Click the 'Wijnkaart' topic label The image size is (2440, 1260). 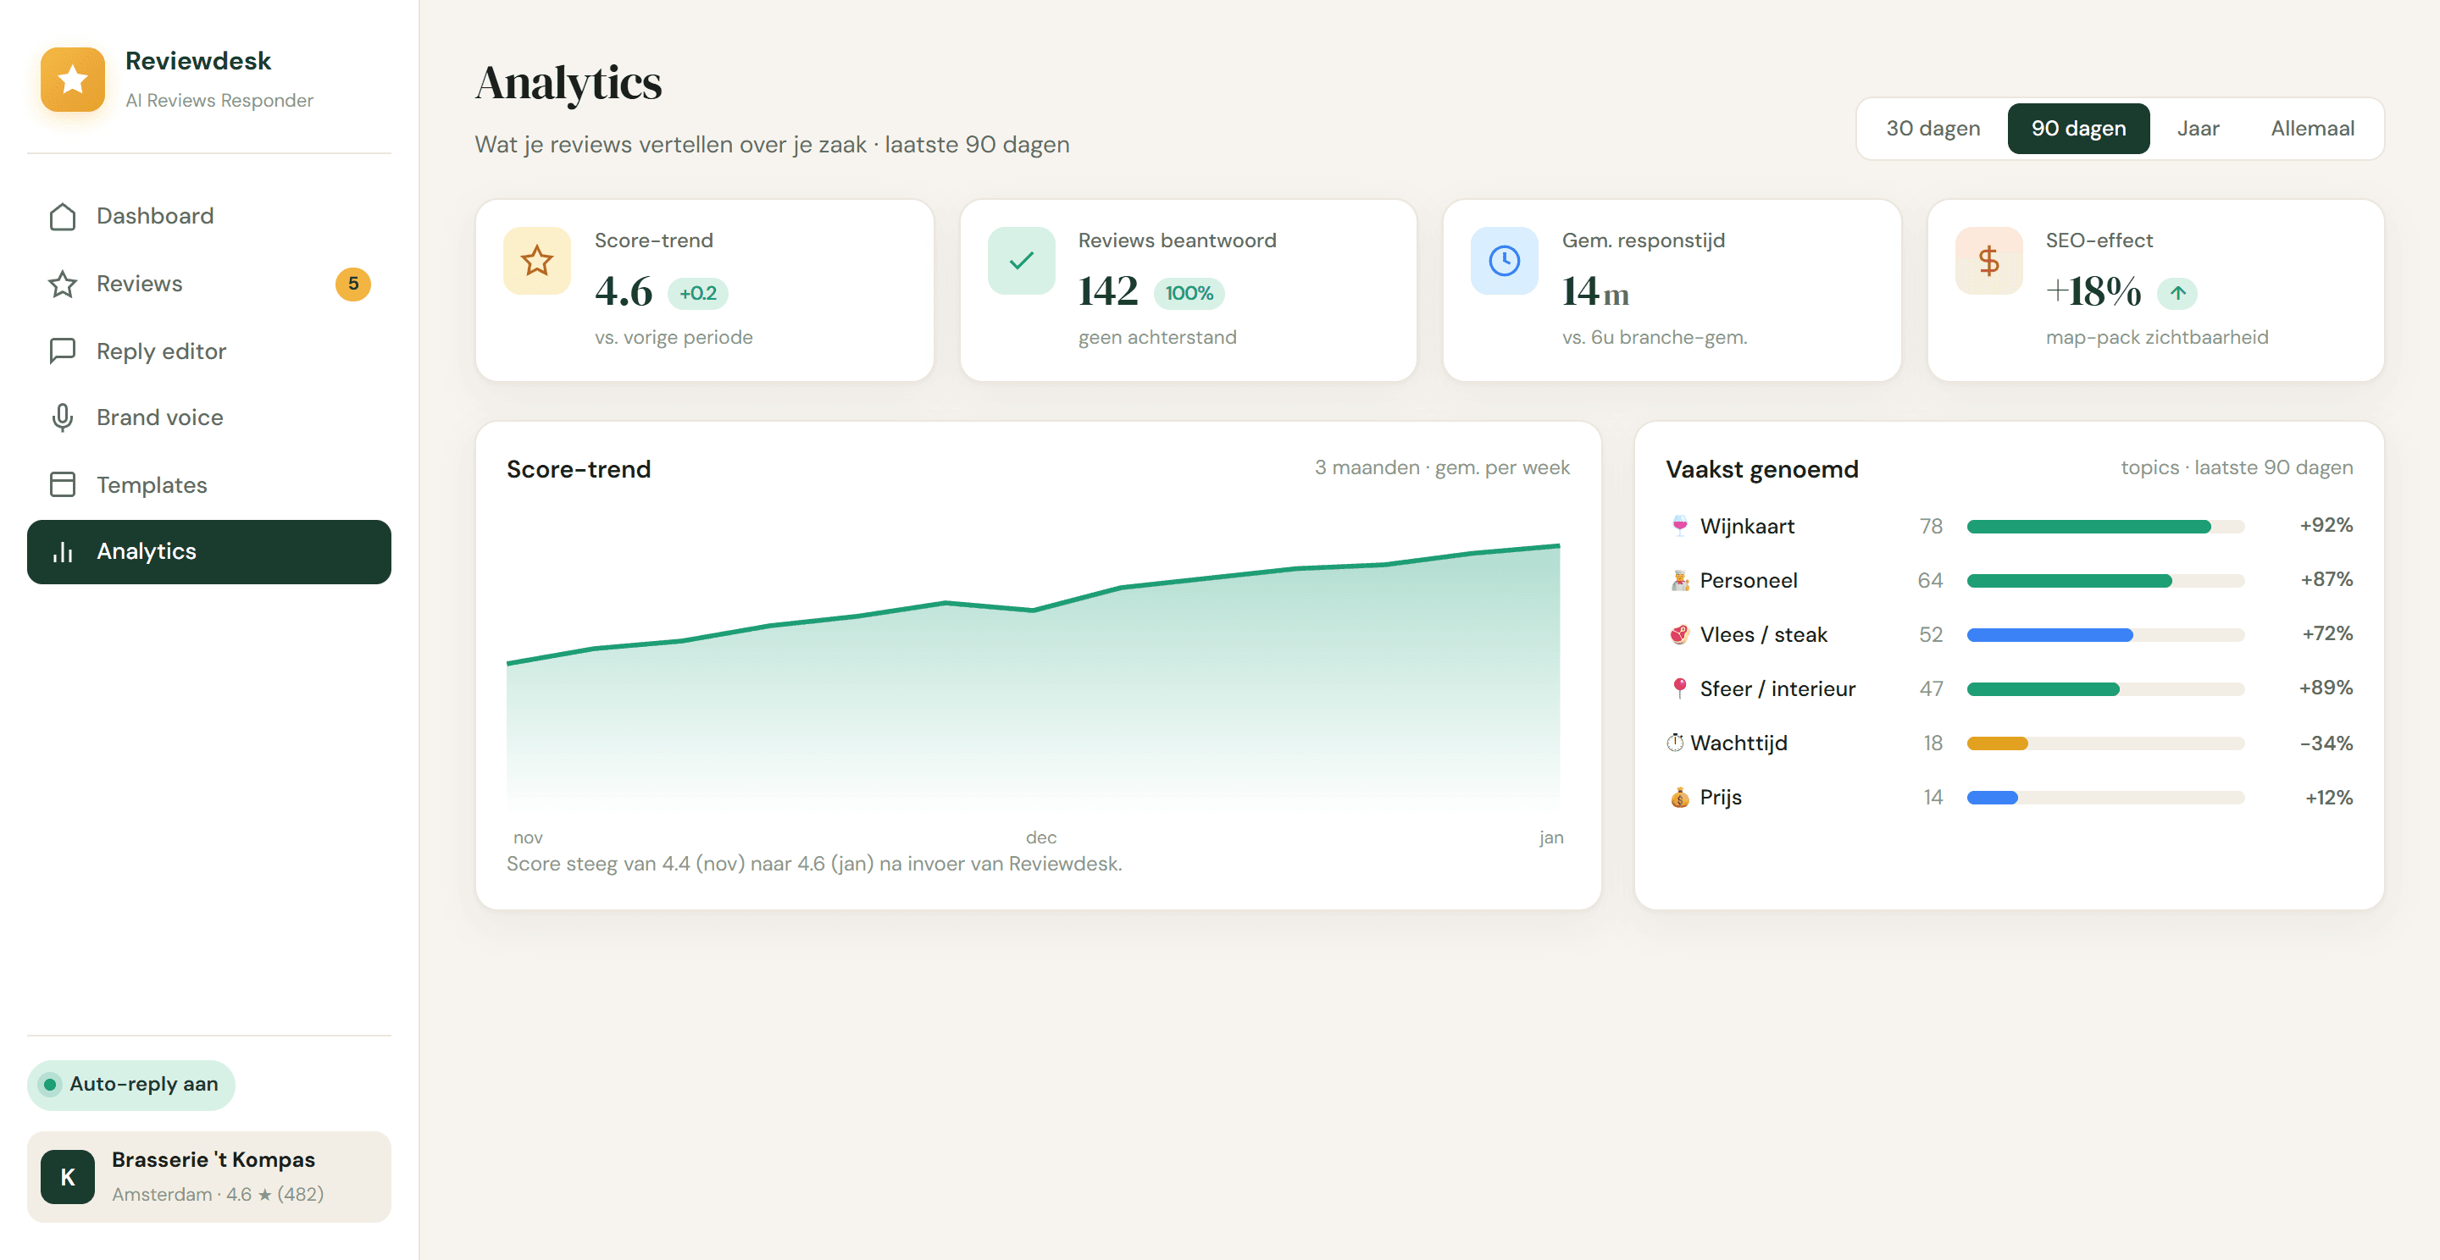pyautogui.click(x=1747, y=527)
